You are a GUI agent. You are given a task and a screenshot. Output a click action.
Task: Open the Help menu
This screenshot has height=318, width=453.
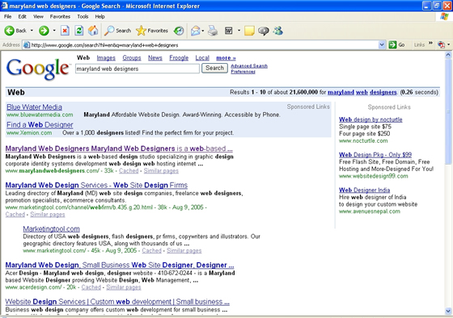[x=100, y=16]
